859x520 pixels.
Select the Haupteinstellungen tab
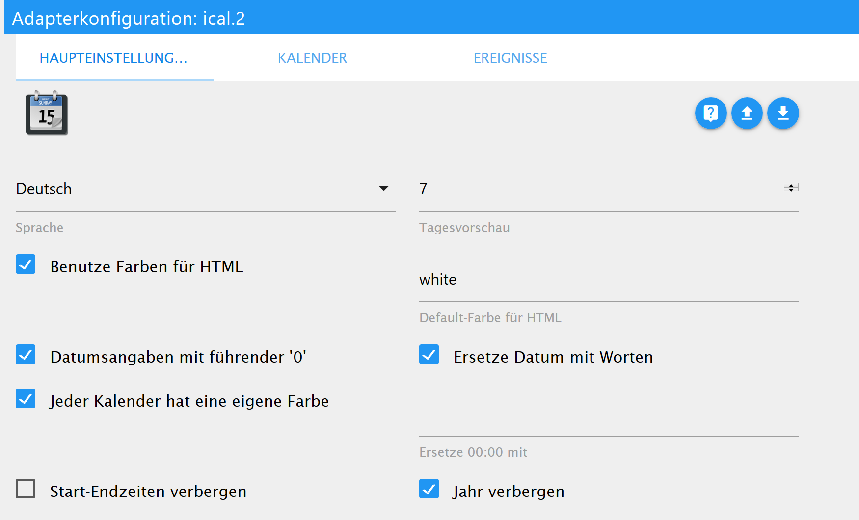pos(113,58)
